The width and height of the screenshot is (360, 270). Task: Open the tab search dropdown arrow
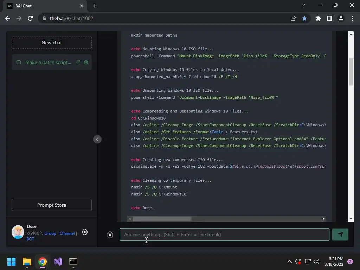(303, 5)
